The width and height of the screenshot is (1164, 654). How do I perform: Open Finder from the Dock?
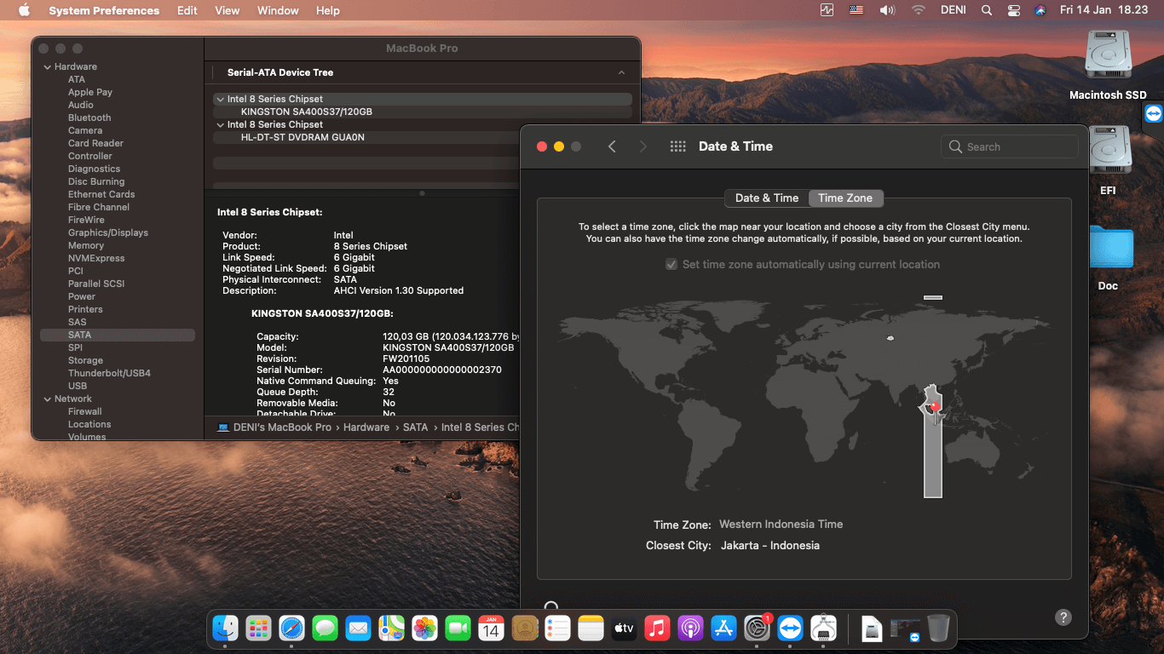[x=226, y=628]
